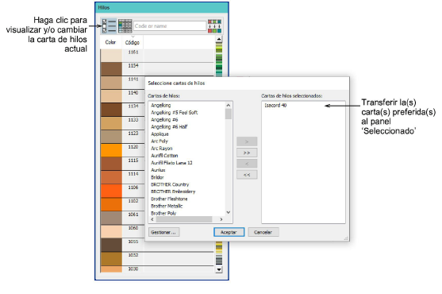
Task: Select thread code 1115
Action: coord(133,161)
